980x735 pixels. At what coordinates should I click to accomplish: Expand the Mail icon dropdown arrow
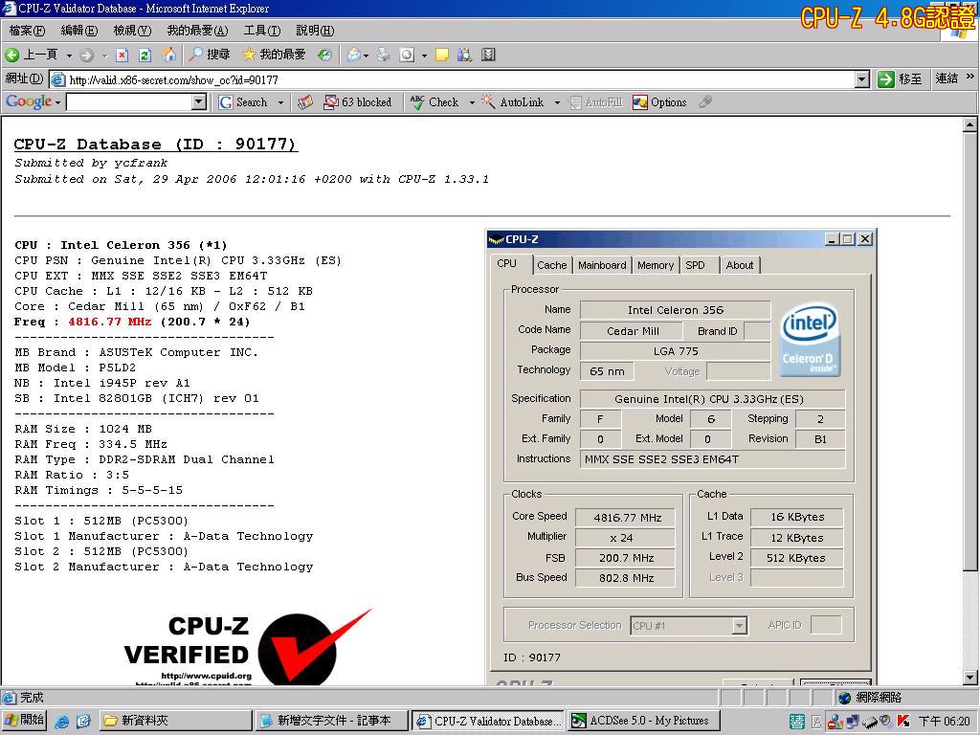(366, 56)
